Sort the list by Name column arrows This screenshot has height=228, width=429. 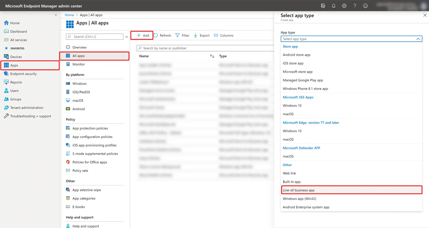212,56
